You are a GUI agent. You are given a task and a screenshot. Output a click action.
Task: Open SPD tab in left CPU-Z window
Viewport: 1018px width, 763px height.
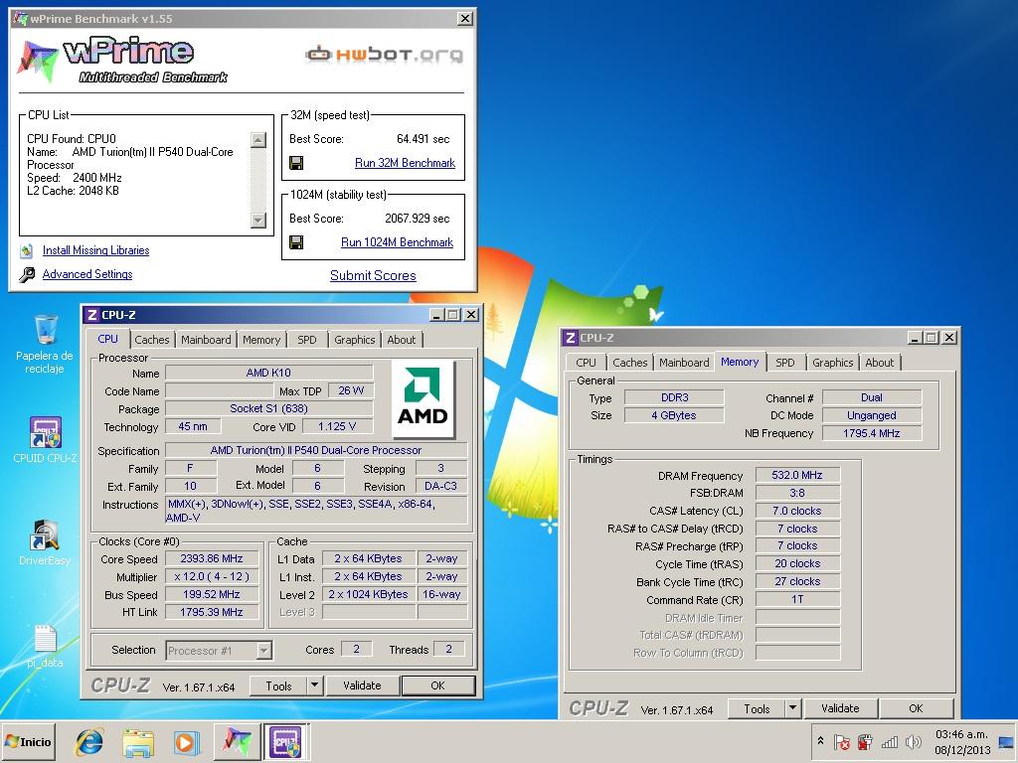coord(307,340)
